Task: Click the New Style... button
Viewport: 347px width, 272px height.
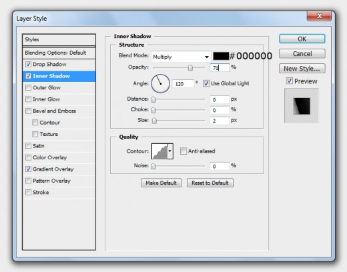Action: tap(302, 69)
